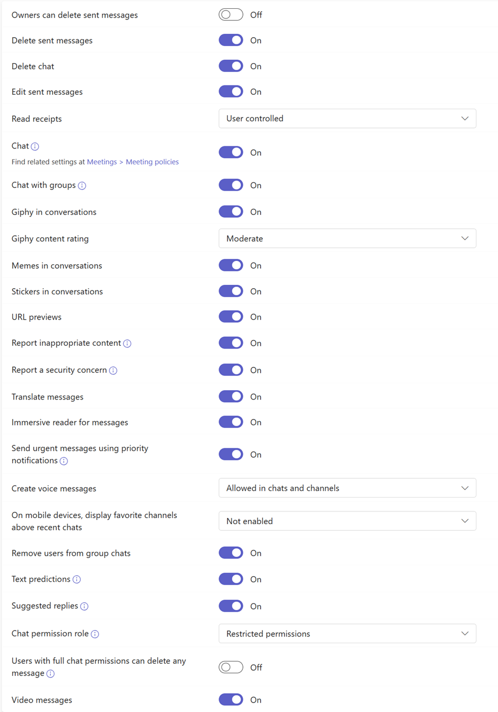Expand the Giphy content rating dropdown

[x=347, y=238]
